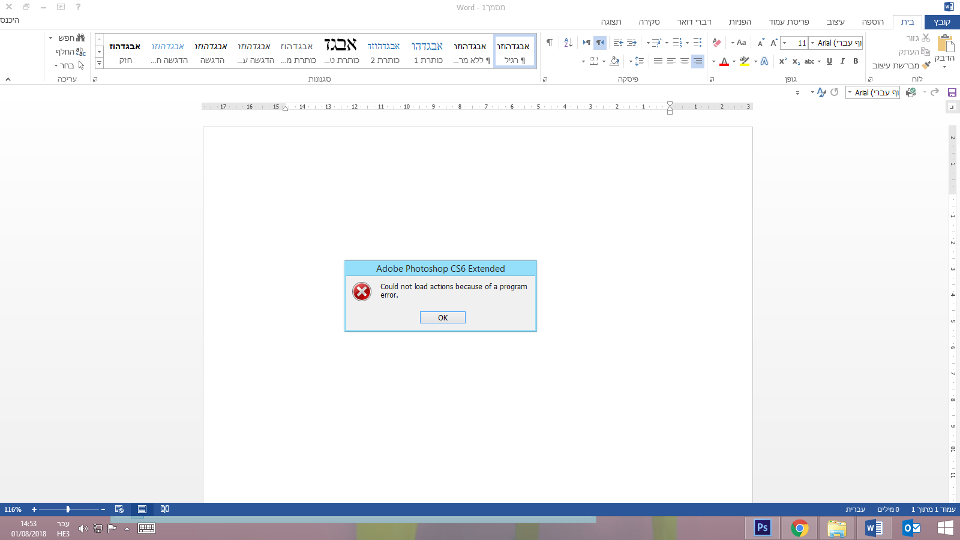This screenshot has width=960, height=540.
Task: Select the Subscript button
Action: tap(796, 61)
